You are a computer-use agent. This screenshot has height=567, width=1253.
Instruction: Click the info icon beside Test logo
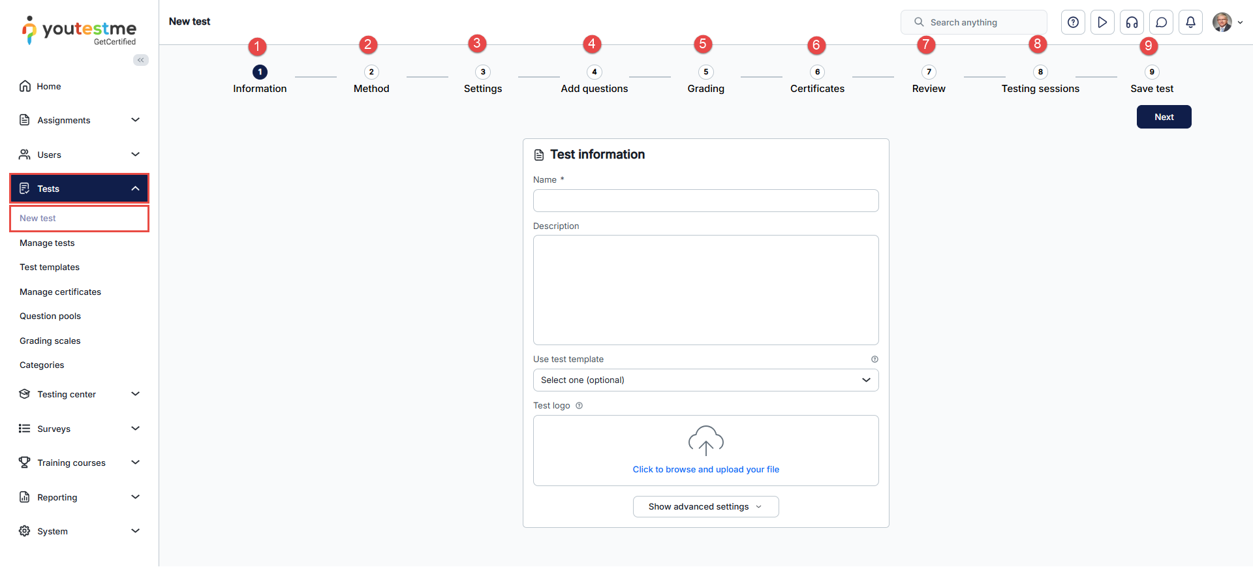(x=579, y=406)
